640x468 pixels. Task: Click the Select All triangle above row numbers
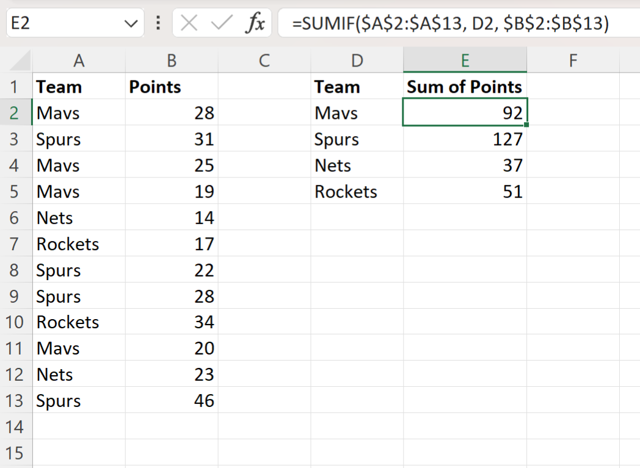(x=16, y=60)
